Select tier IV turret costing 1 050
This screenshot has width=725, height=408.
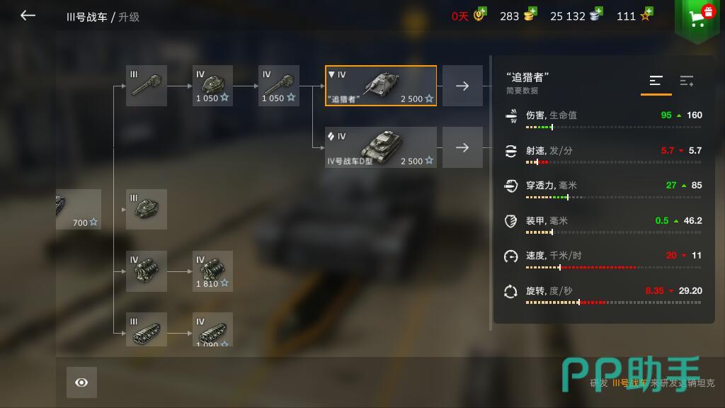point(212,86)
